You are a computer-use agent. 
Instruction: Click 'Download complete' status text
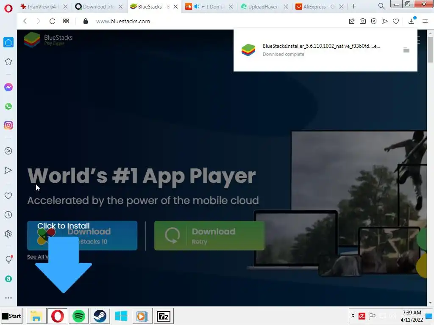click(284, 54)
